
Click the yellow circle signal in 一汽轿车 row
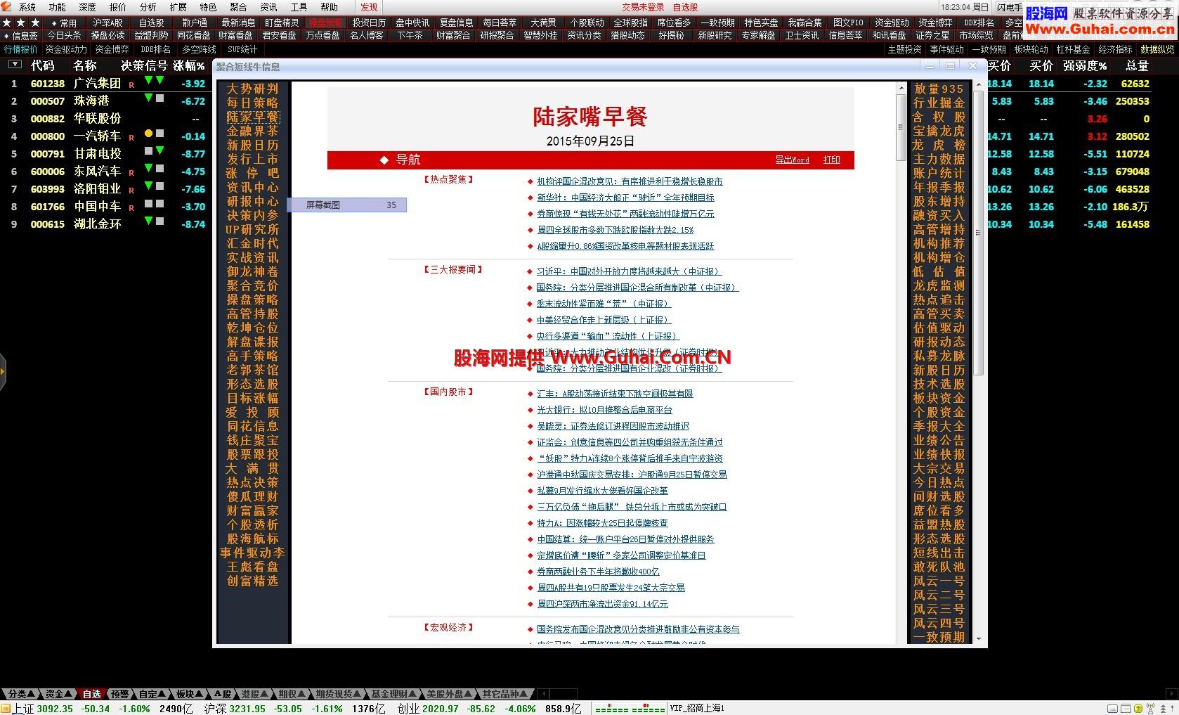tap(148, 134)
